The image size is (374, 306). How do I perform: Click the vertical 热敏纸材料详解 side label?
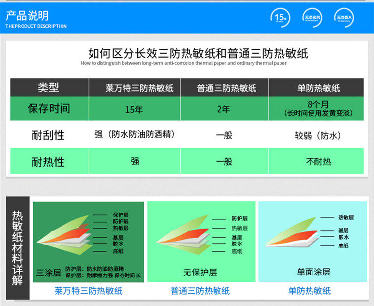(18, 248)
